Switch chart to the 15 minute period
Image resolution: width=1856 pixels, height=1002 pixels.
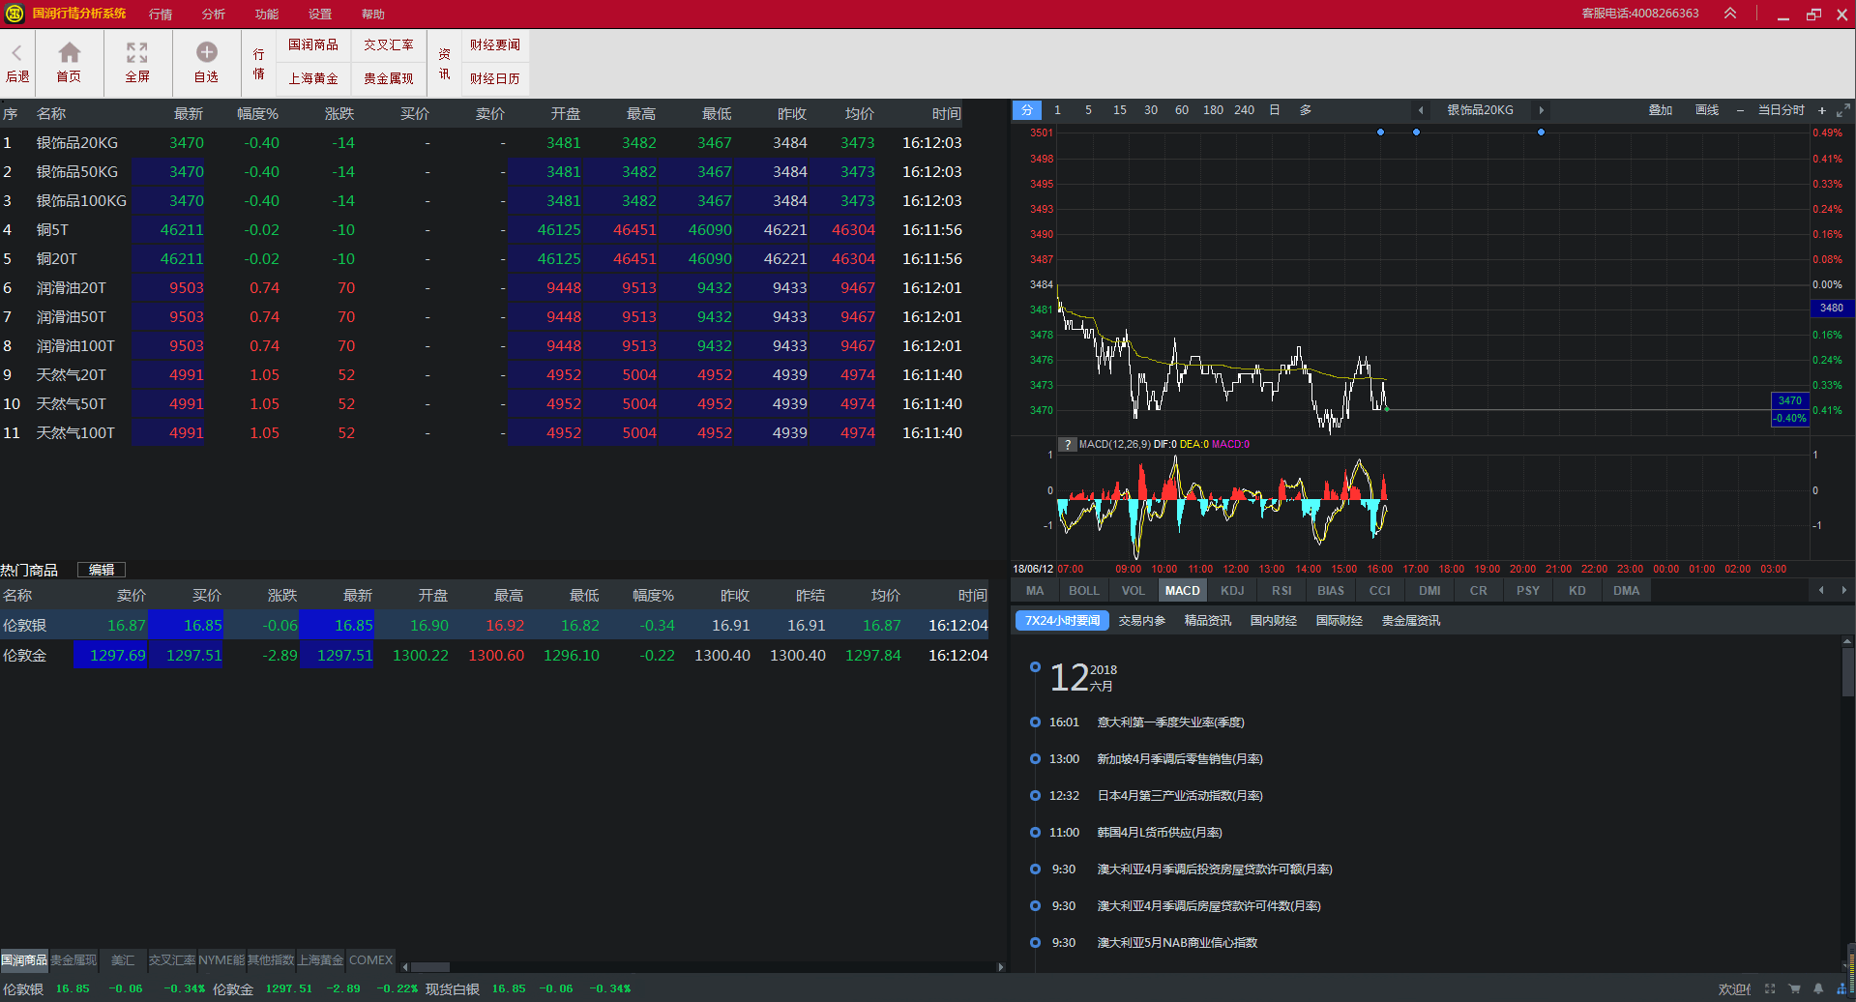pyautogui.click(x=1119, y=110)
